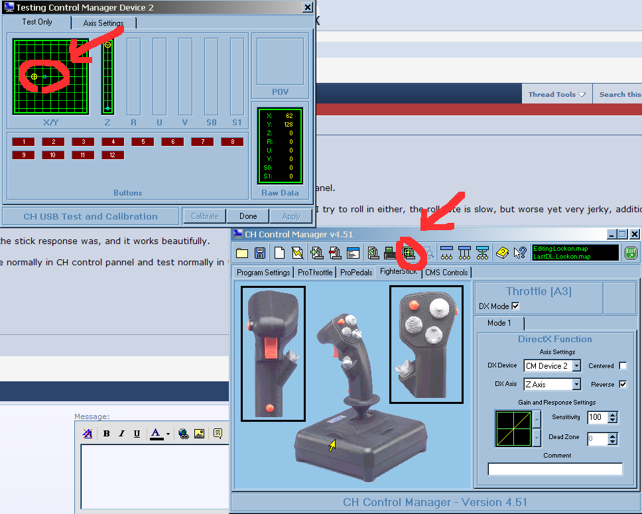Switch to the Axis Settings tab

[103, 23]
